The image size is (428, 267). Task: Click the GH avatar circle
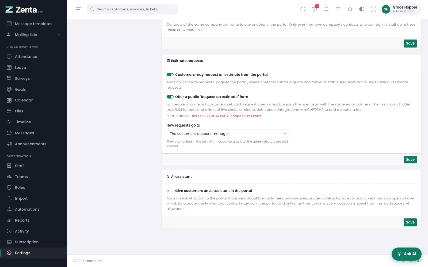[x=386, y=9]
